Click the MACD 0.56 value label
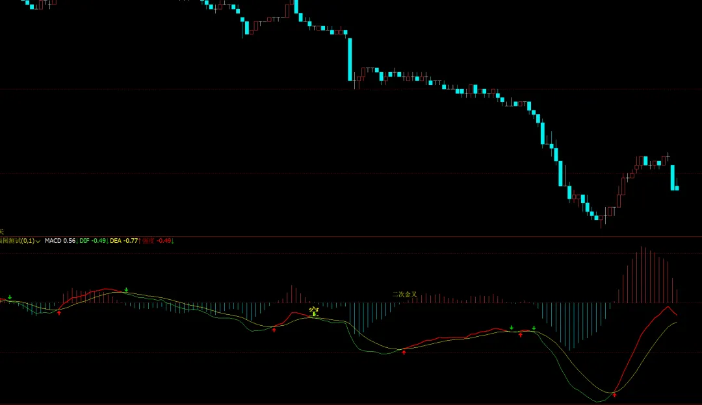This screenshot has width=702, height=405. 61,241
